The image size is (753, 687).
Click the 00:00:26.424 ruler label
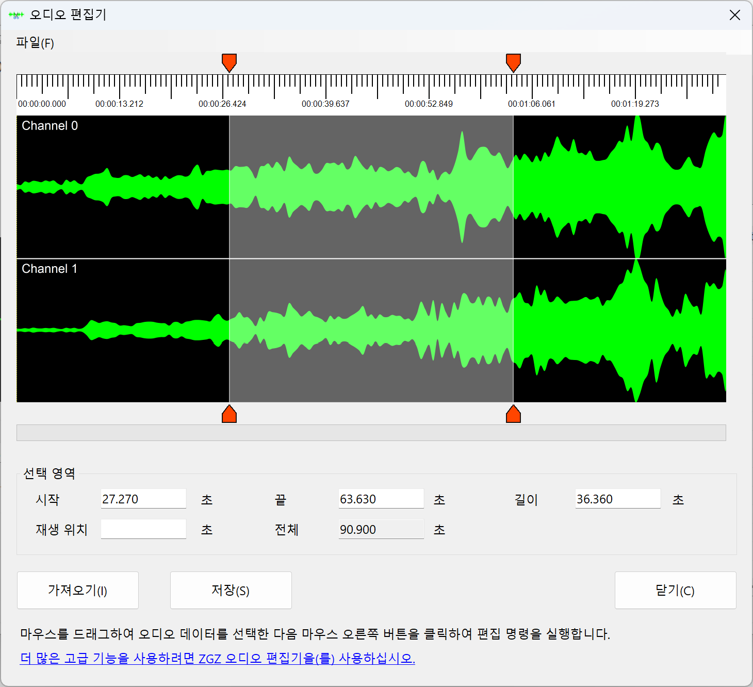click(222, 104)
